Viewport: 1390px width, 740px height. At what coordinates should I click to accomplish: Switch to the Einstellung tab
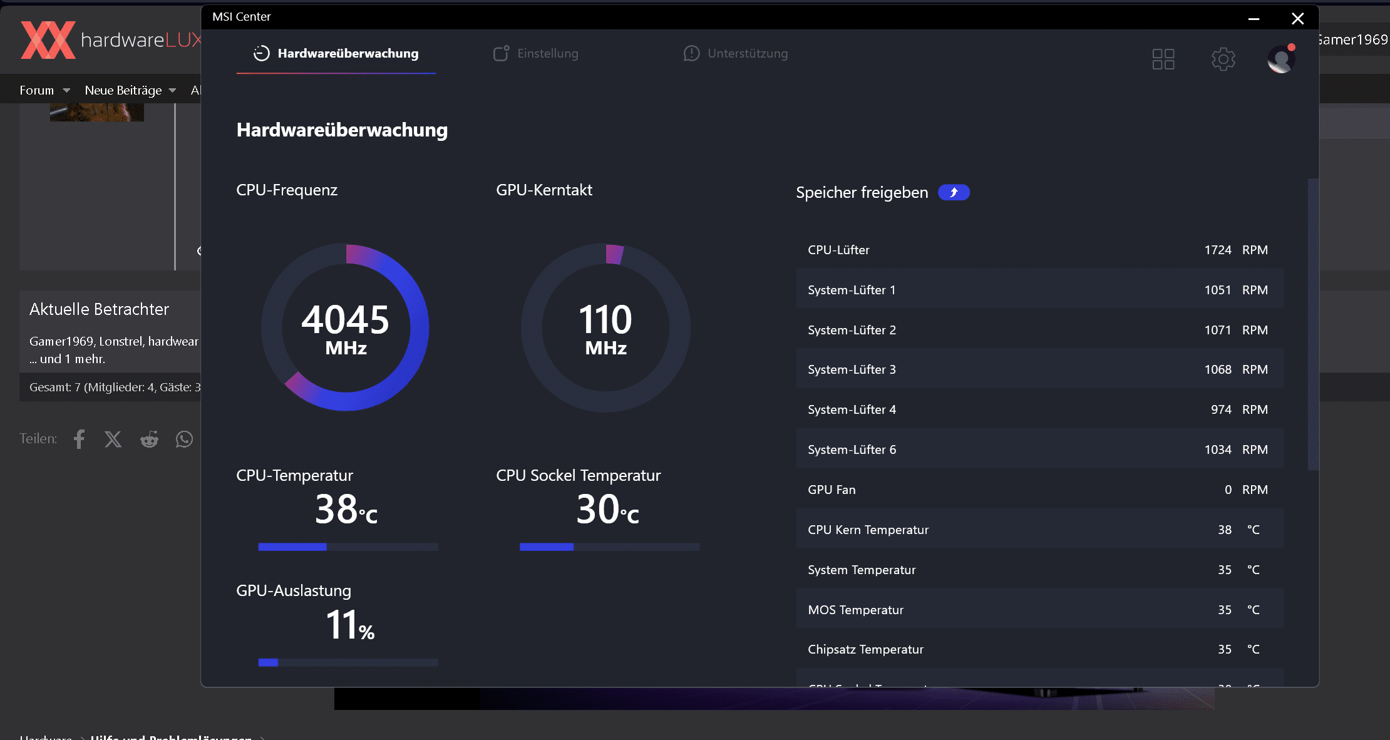coord(536,53)
